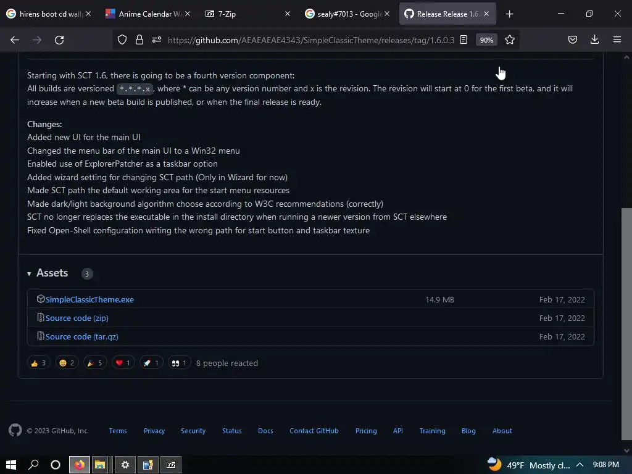
Task: Toggle the heart reaction
Action: [123, 363]
